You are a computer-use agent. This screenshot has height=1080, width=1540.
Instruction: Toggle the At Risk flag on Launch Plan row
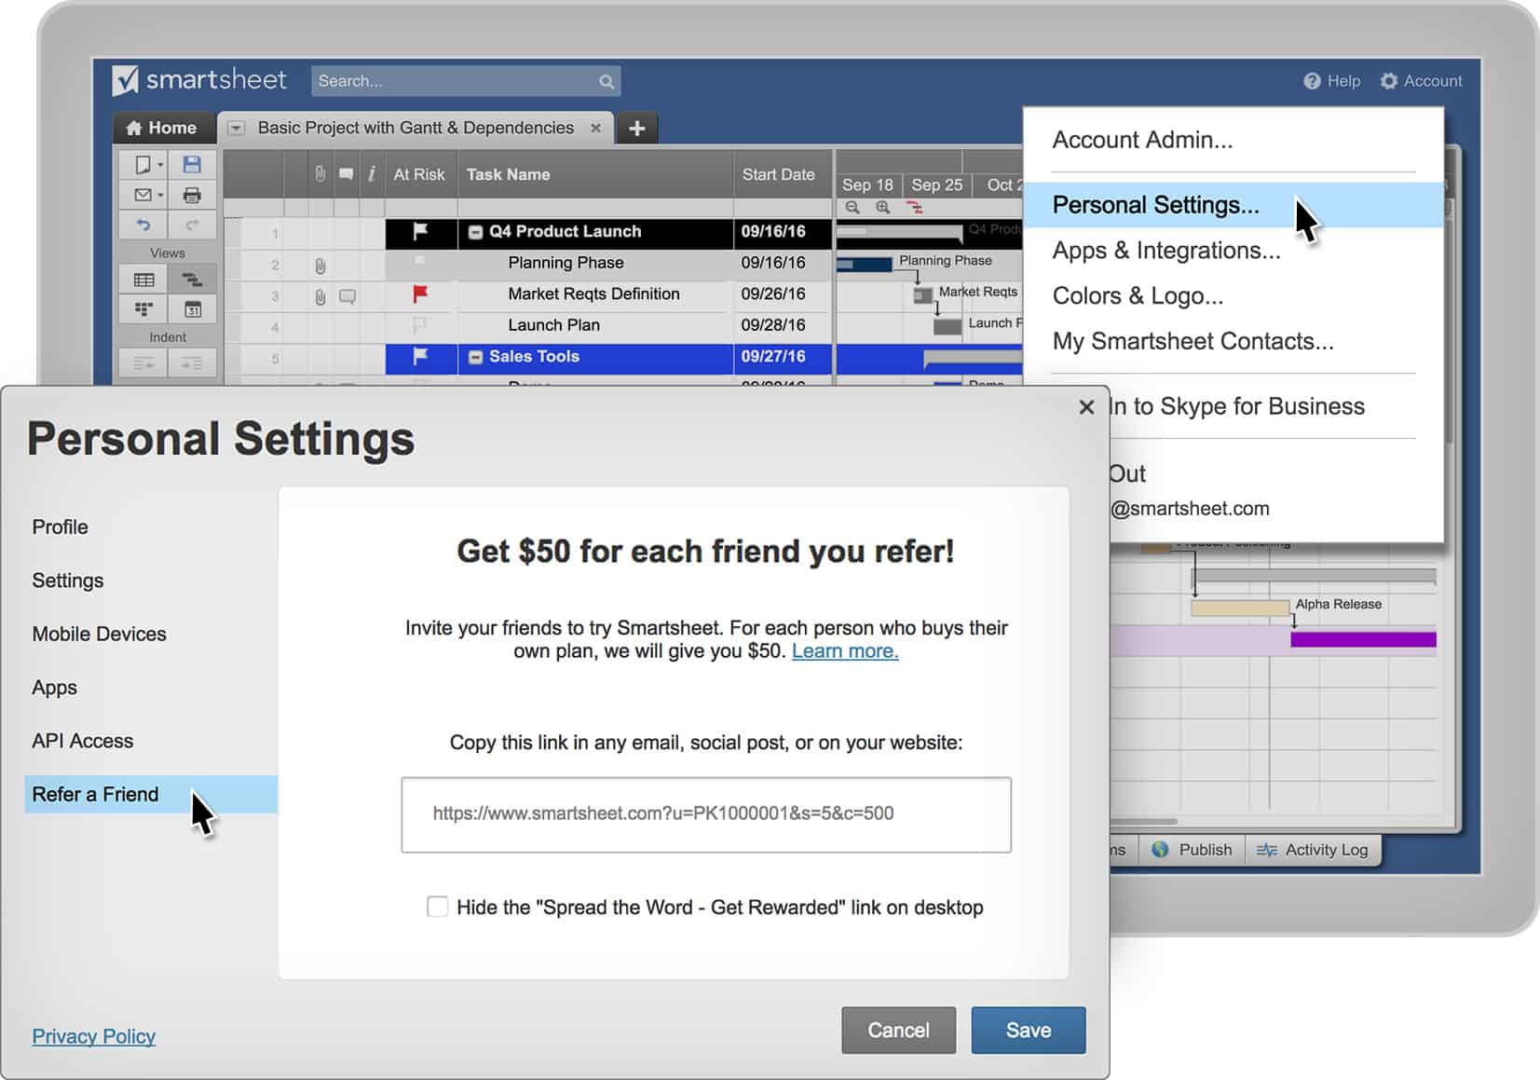pos(420,325)
